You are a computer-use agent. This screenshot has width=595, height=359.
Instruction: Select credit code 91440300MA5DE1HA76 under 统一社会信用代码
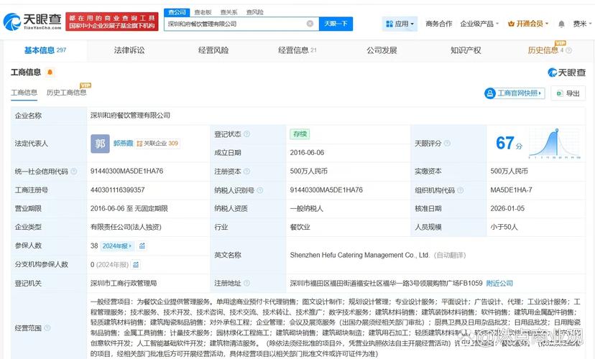pyautogui.click(x=126, y=171)
